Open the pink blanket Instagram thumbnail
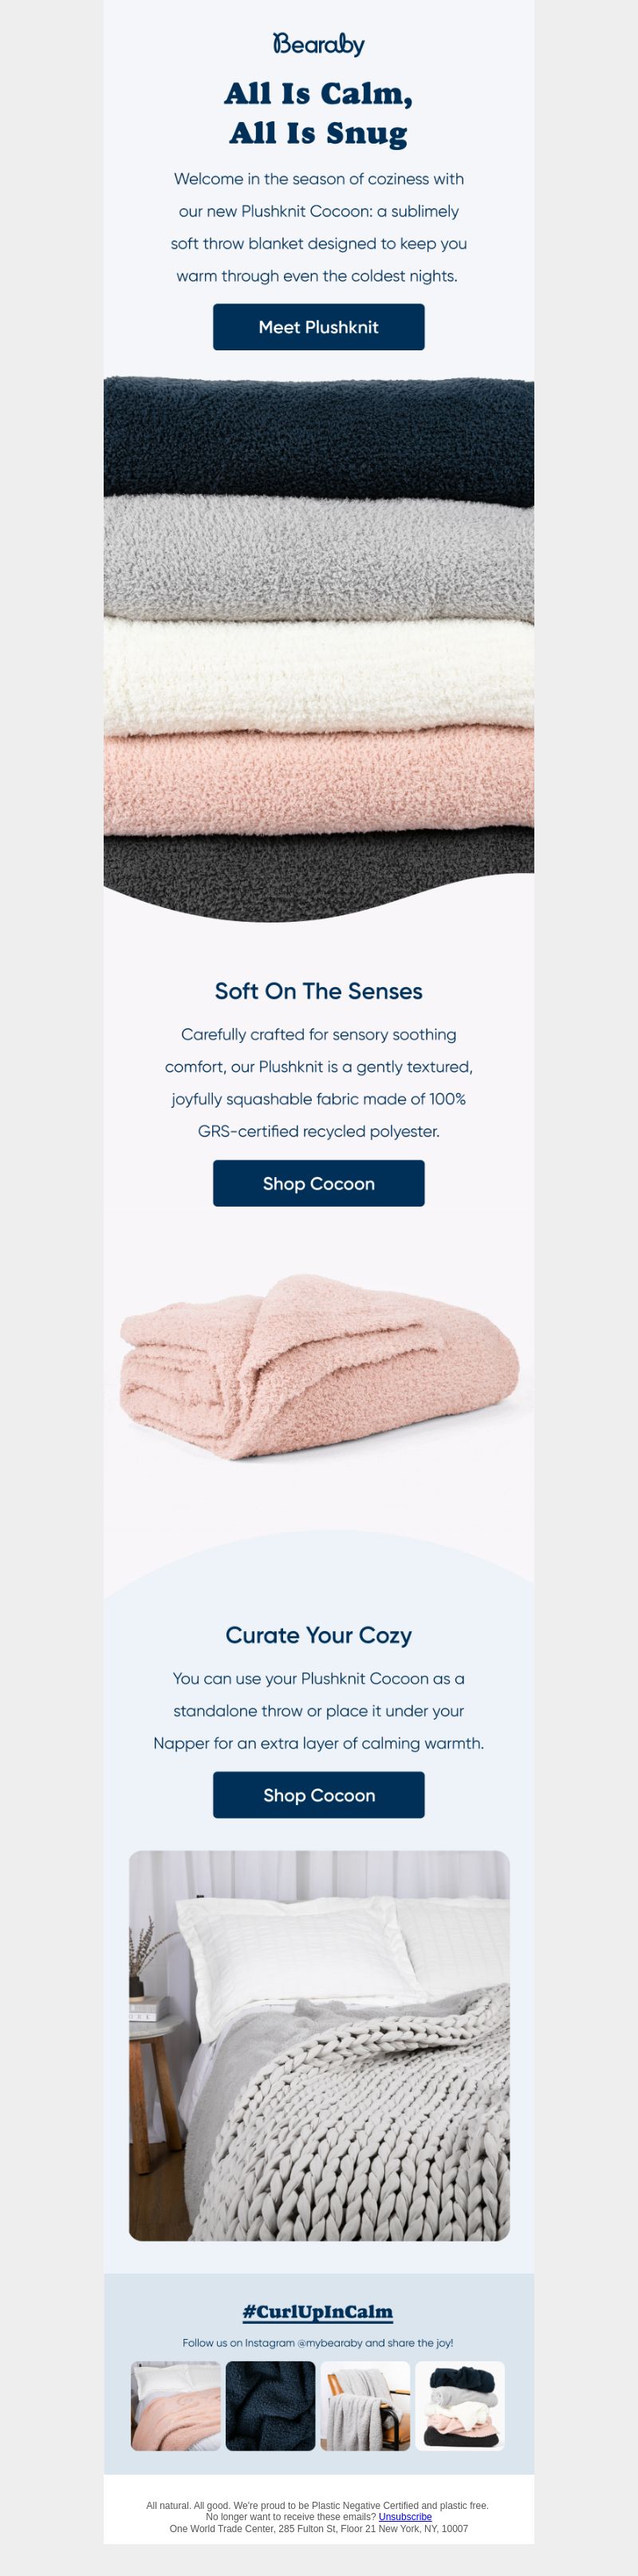Screen dimensions: 638x2576 coord(176,2406)
